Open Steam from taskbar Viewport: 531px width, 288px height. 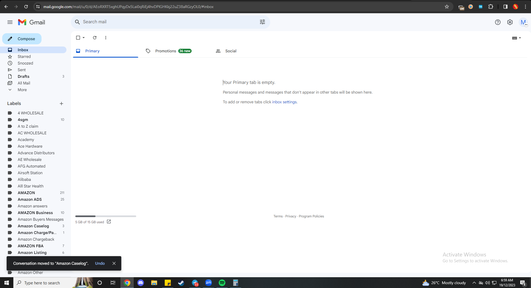[x=181, y=283]
